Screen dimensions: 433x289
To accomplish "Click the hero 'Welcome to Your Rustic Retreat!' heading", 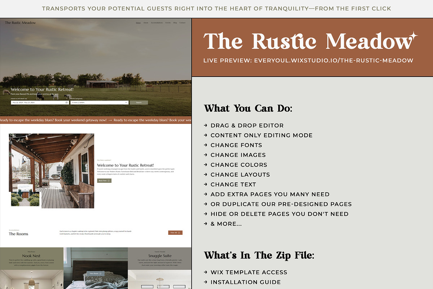I will click(42, 89).
